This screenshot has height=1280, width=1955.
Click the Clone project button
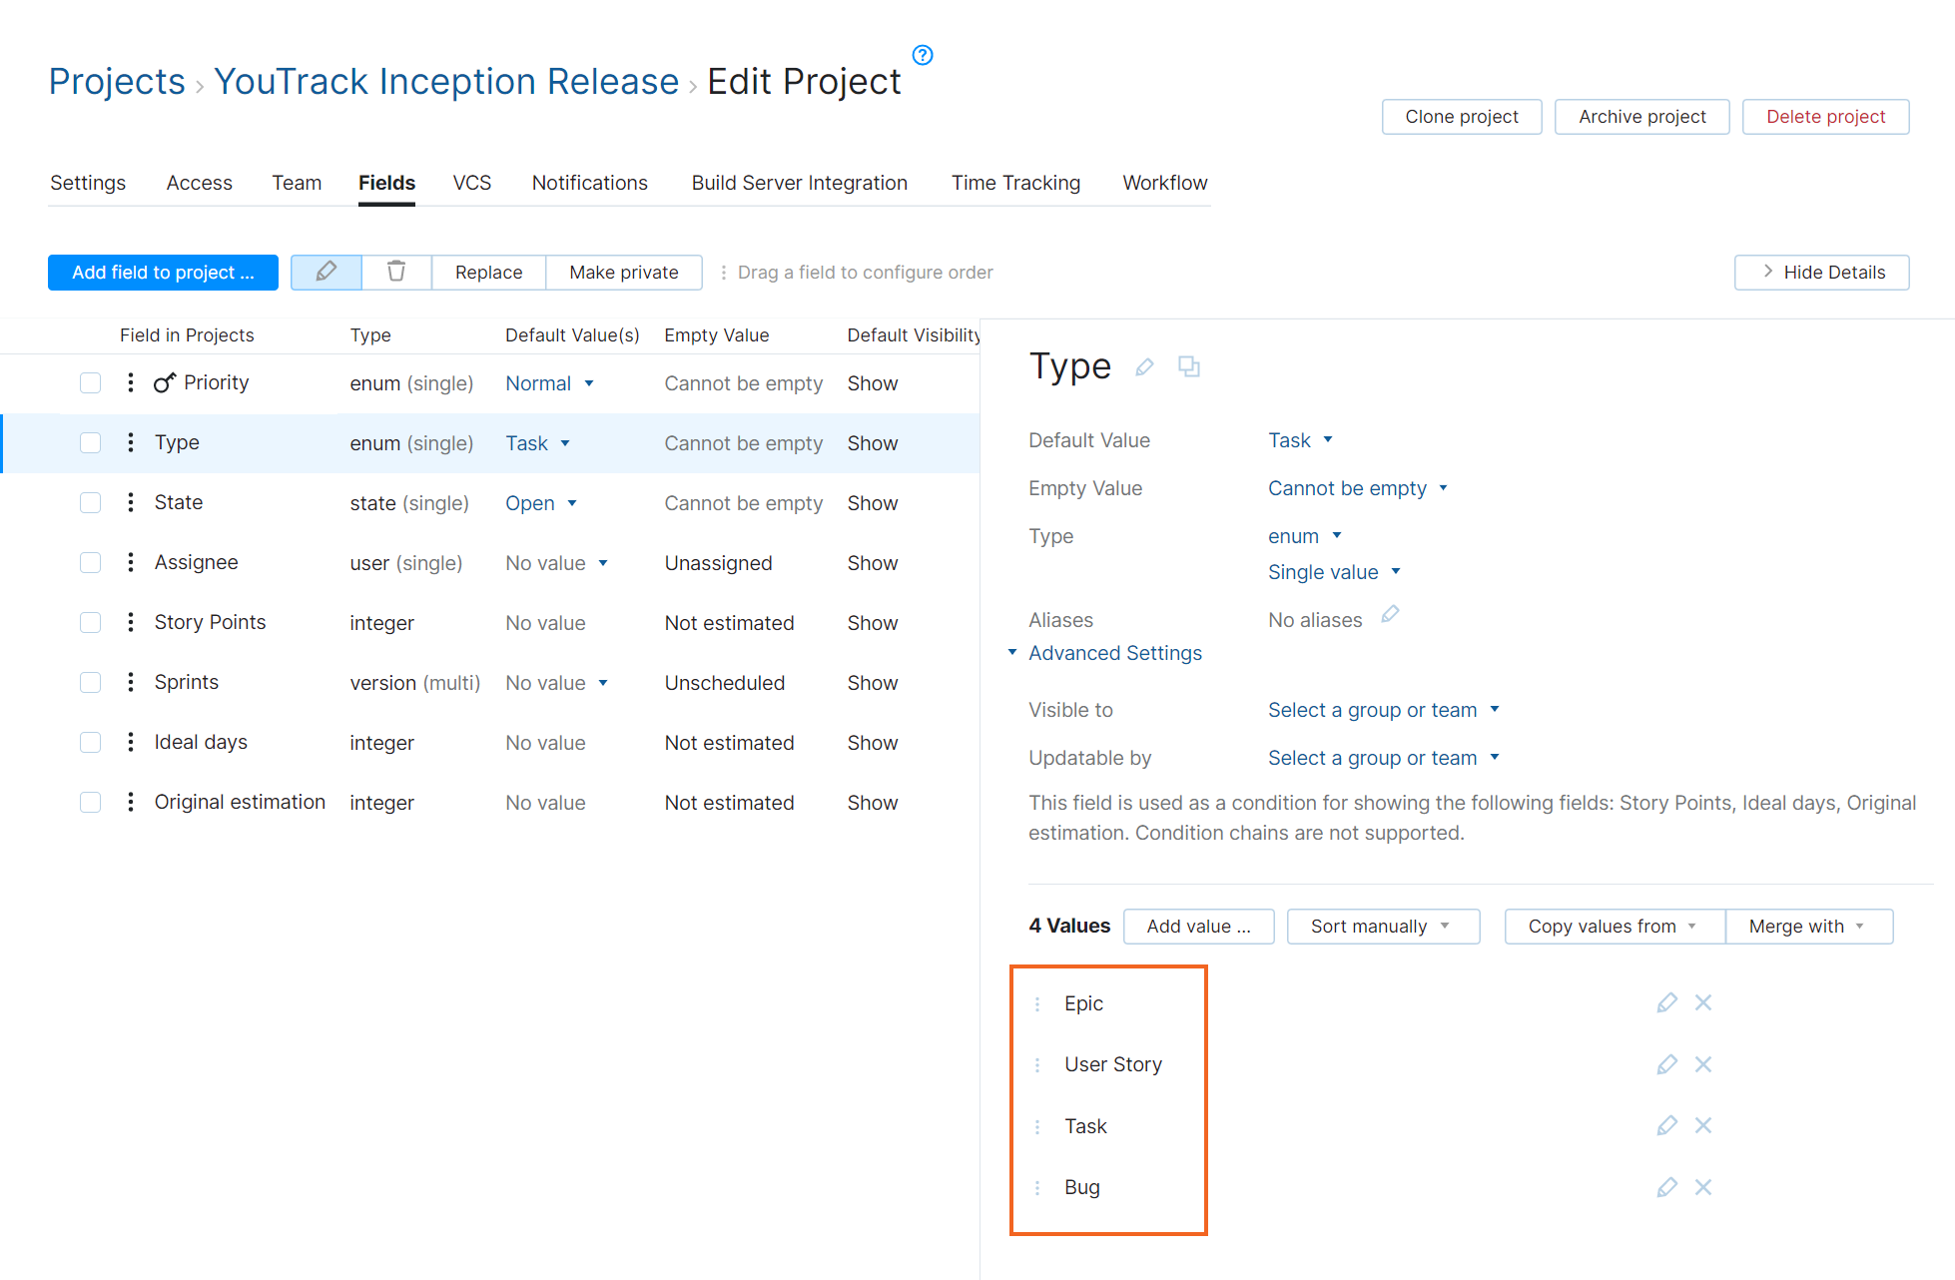pos(1461,116)
